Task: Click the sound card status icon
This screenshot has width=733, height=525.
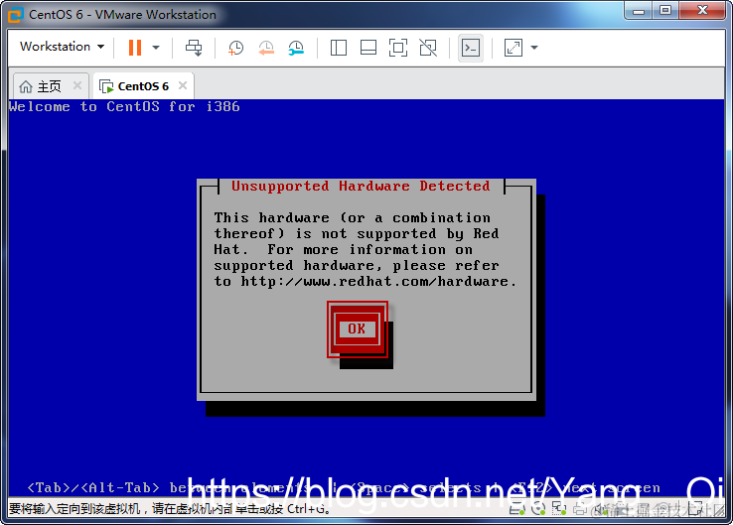Action: coord(601,509)
